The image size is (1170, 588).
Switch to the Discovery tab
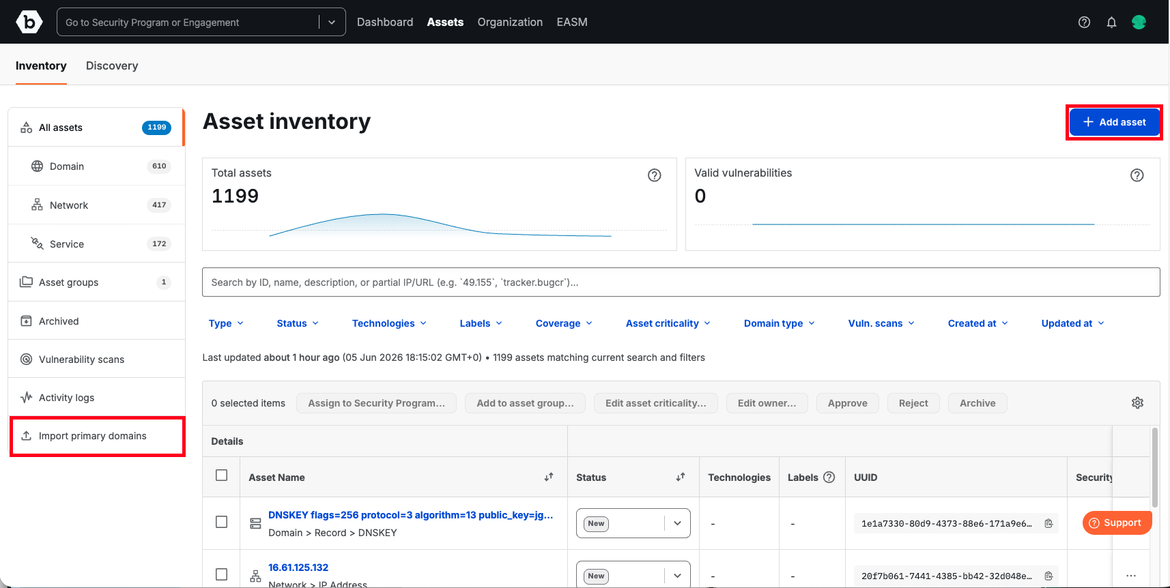[x=112, y=66]
